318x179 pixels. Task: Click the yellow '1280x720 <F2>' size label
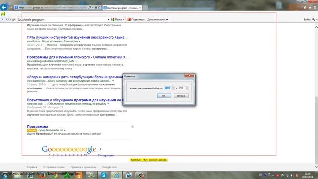149,160
